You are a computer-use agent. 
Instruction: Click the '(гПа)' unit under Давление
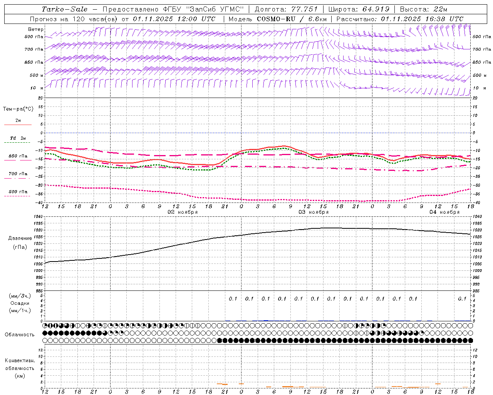tap(20, 247)
